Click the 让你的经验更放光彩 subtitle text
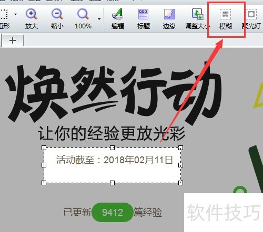Viewport: 263px width, 232px height. pos(112,133)
